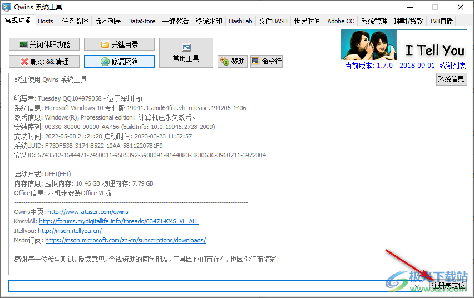Click the monitor icon on 关闭休眠功能
Image resolution: width=474 pixels, height=298 pixels.
click(x=23, y=44)
